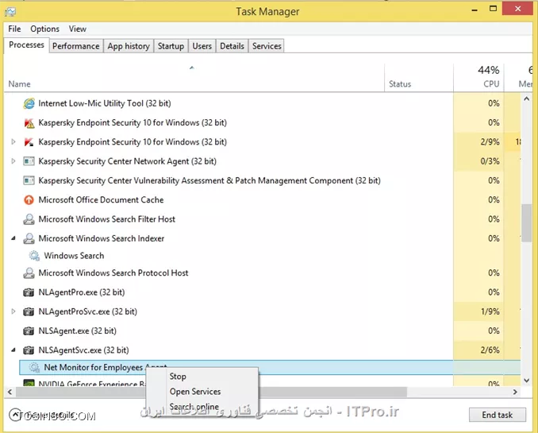Click the 0/3% CPU value of Network Agent
The width and height of the screenshot is (538, 433).
[490, 161]
